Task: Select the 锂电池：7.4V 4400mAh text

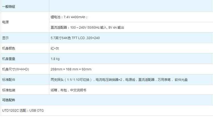Action: point(69,17)
